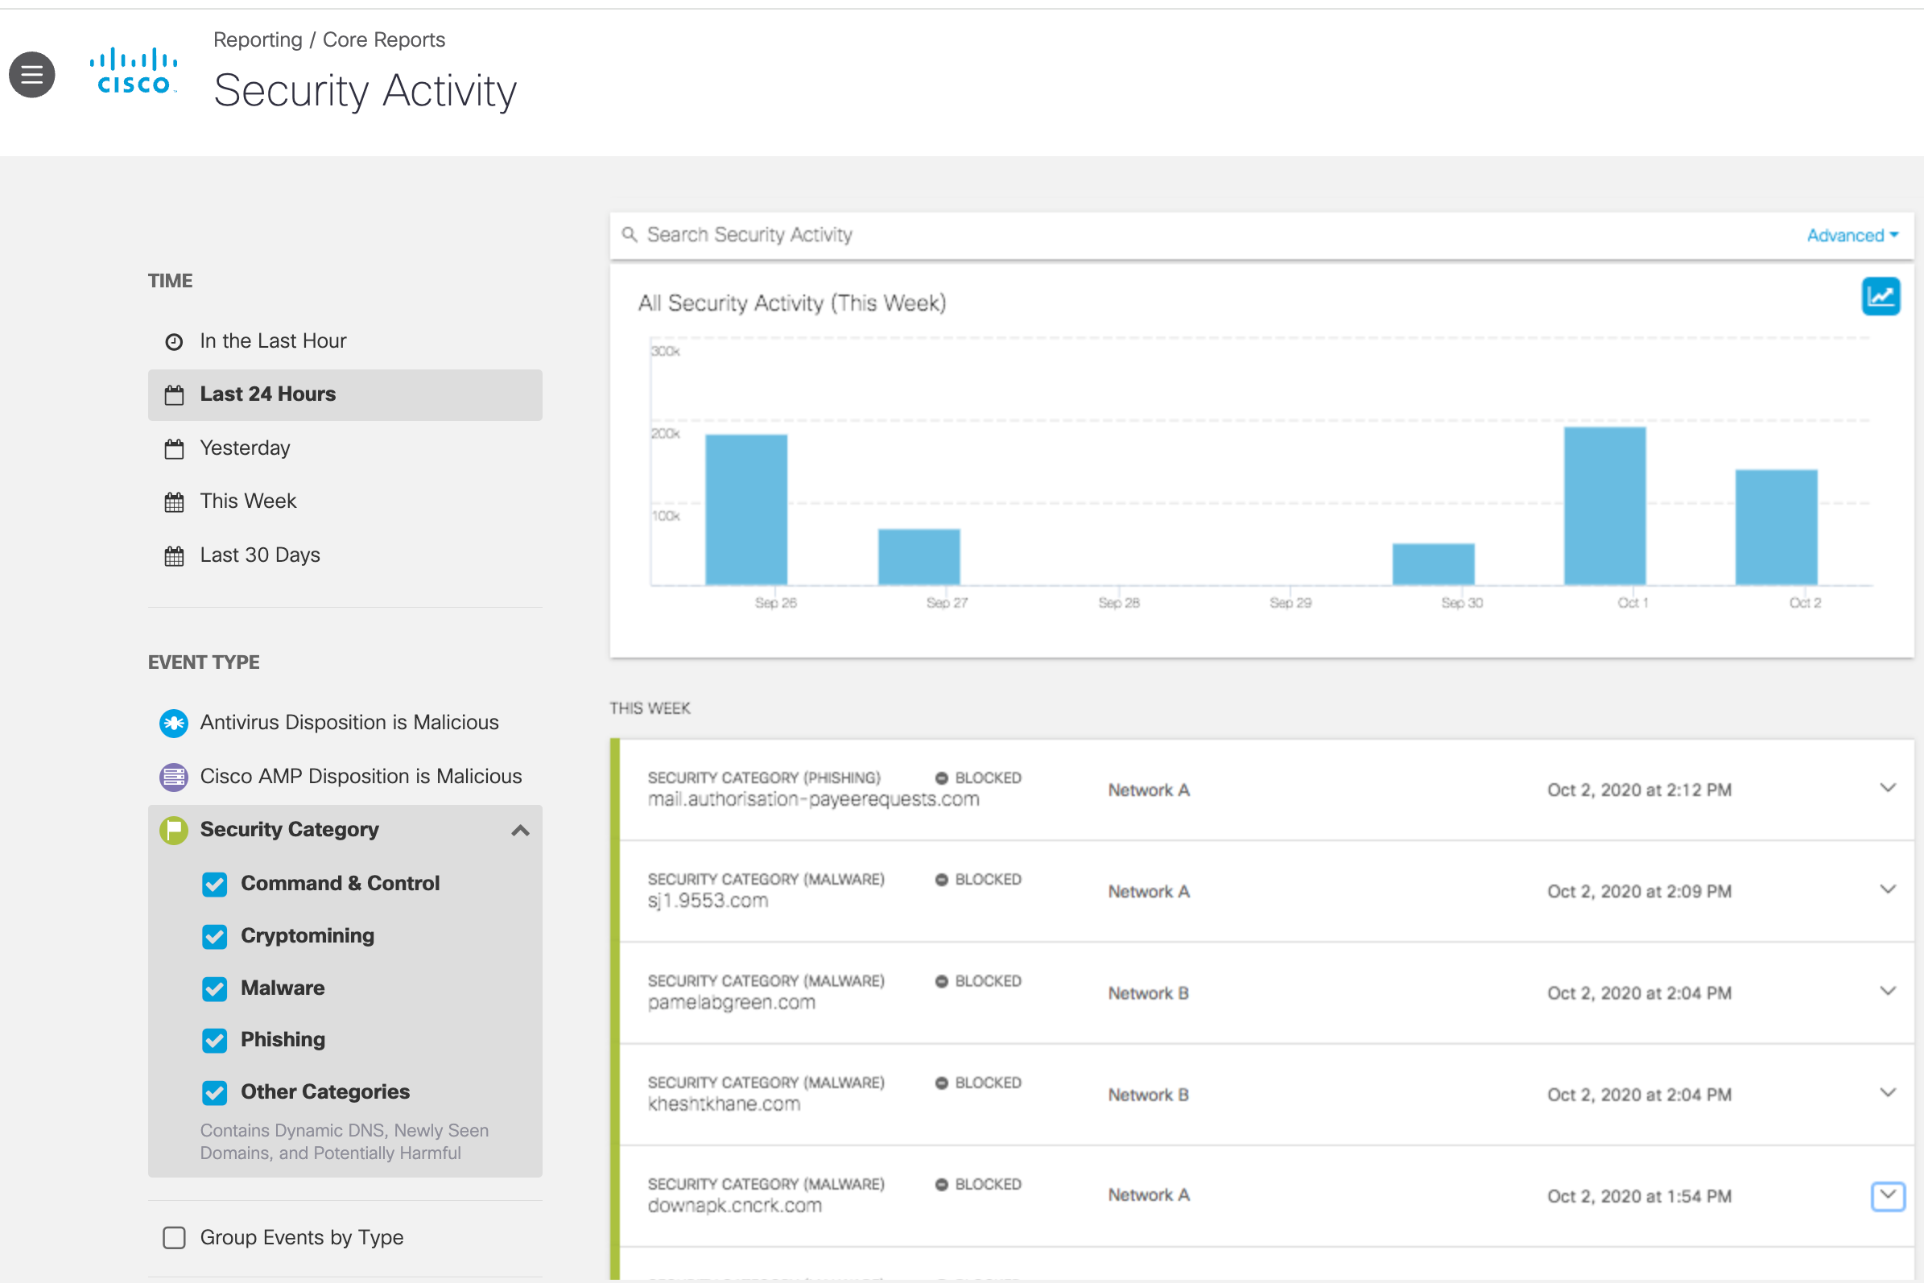Click clock icon beside In the Last Hour
The image size is (1924, 1283).
[175, 342]
